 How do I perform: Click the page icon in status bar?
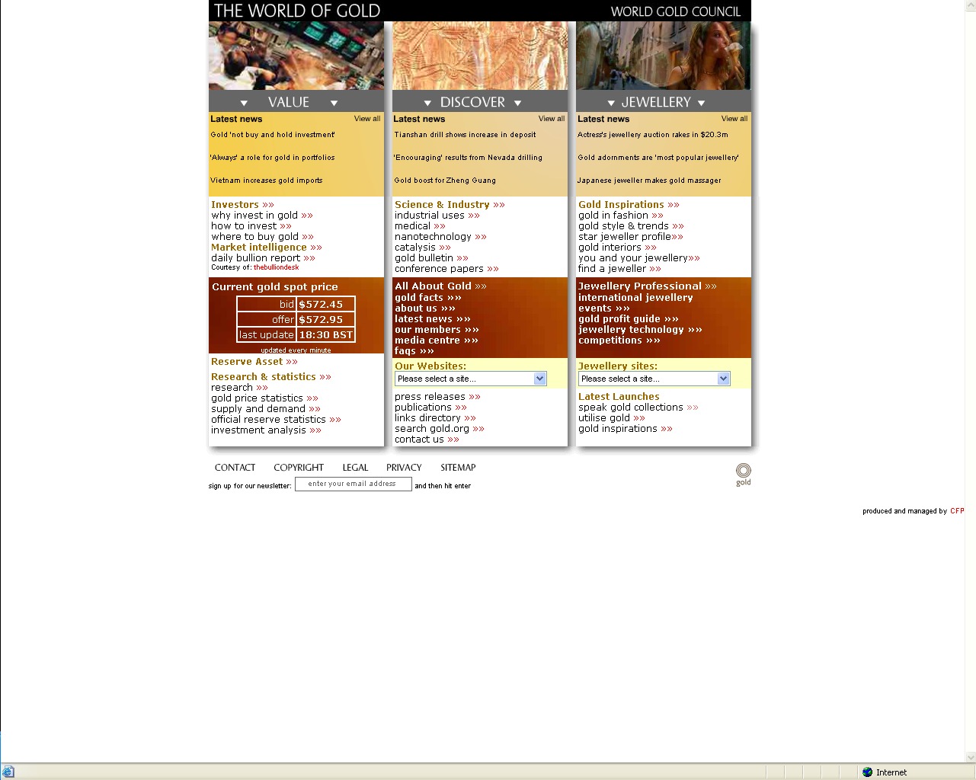click(x=8, y=772)
